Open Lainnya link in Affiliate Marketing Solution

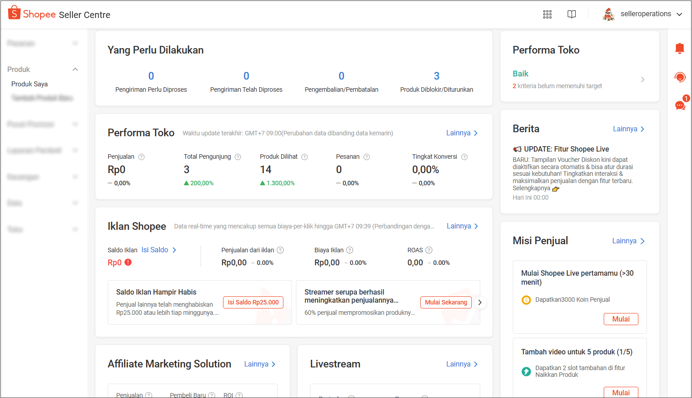click(259, 364)
